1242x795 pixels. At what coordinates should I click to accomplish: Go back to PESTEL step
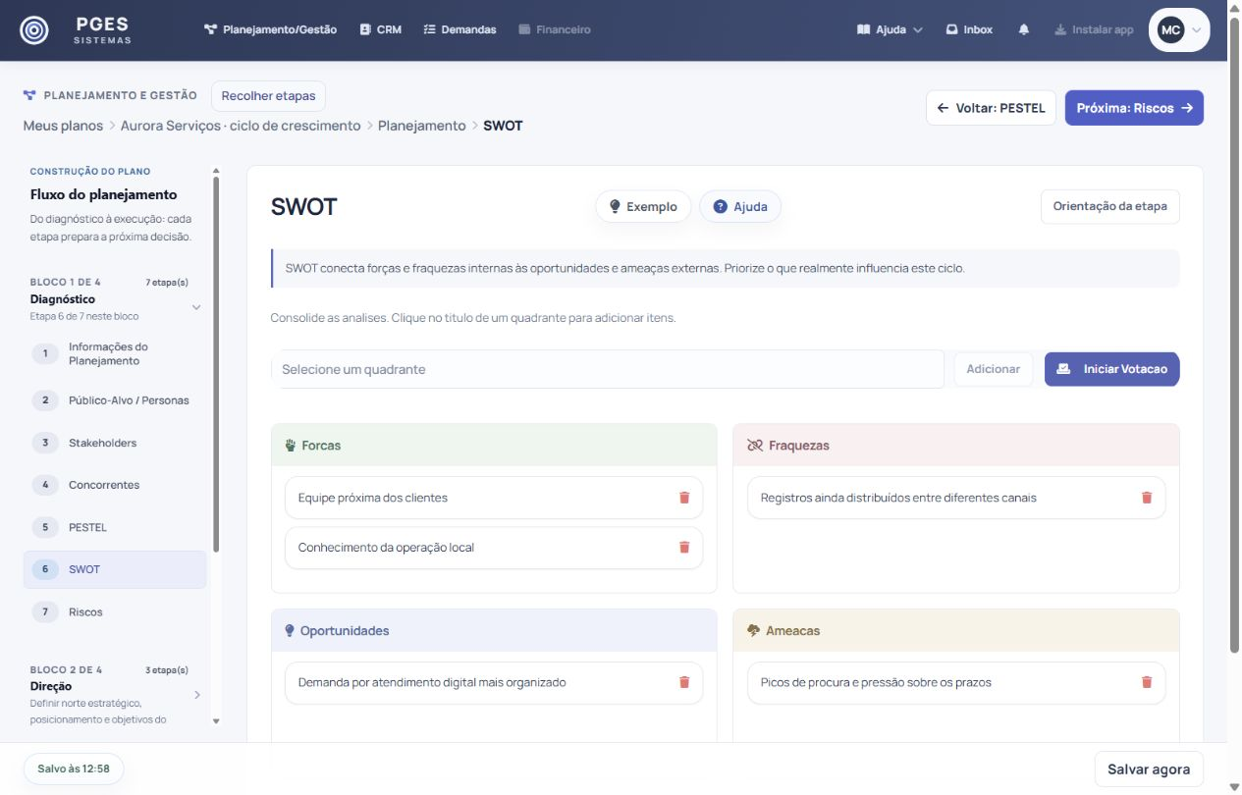click(x=992, y=108)
